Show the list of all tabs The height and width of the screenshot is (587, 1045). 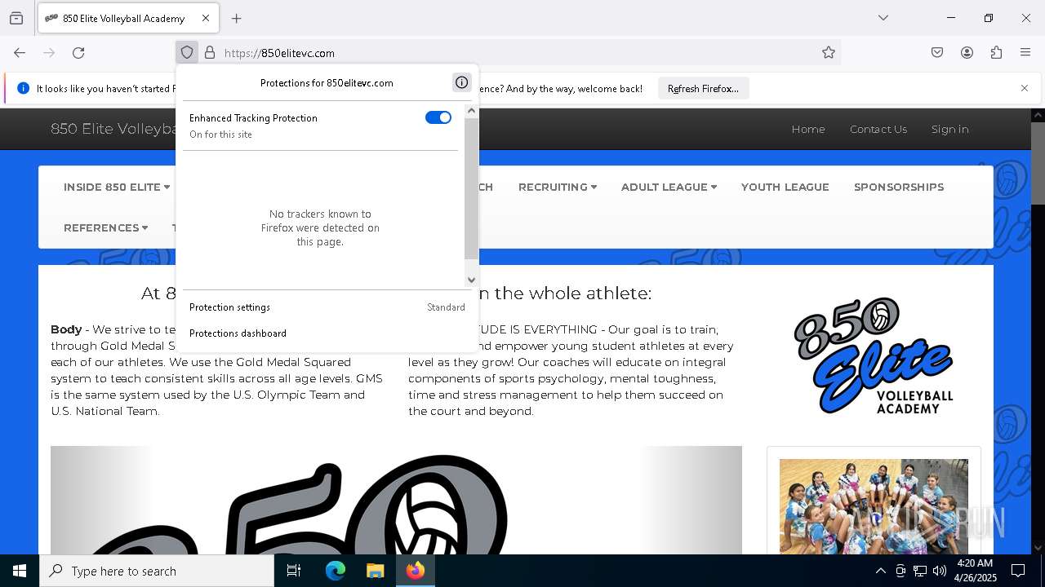(883, 18)
